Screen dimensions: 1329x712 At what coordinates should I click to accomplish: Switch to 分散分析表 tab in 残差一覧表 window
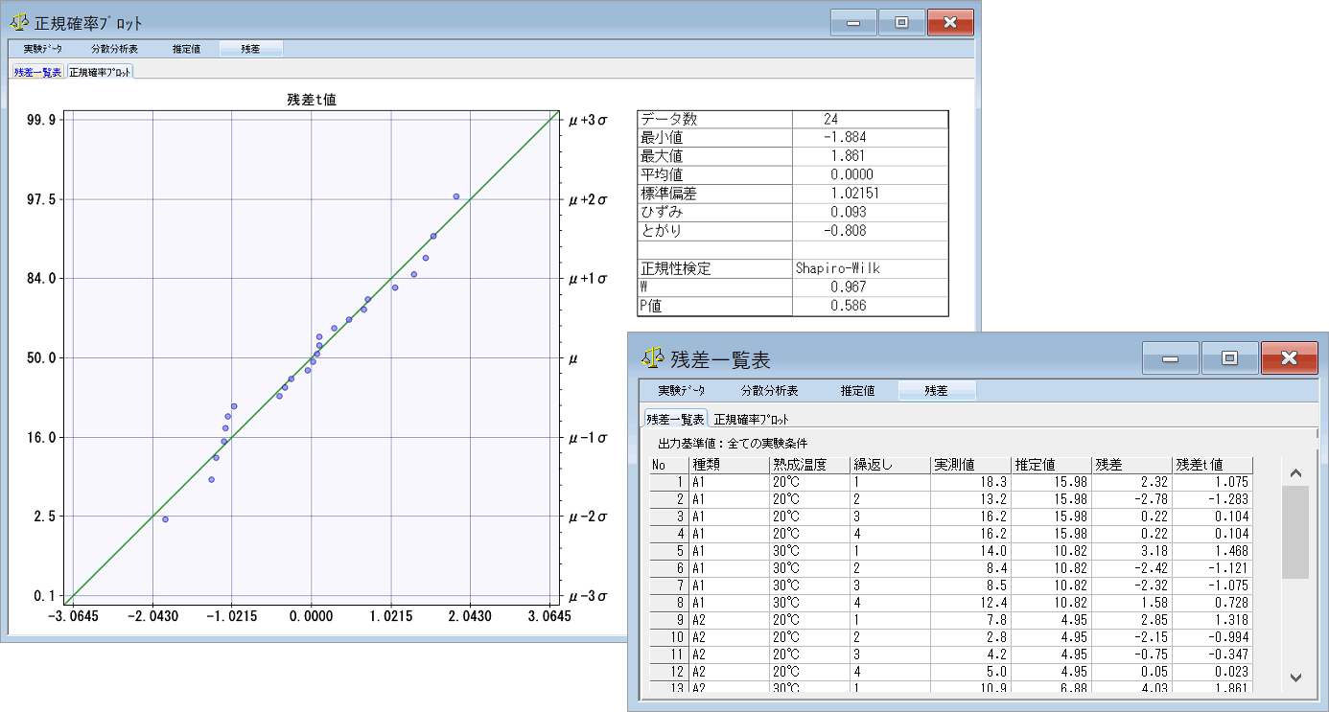click(x=769, y=391)
